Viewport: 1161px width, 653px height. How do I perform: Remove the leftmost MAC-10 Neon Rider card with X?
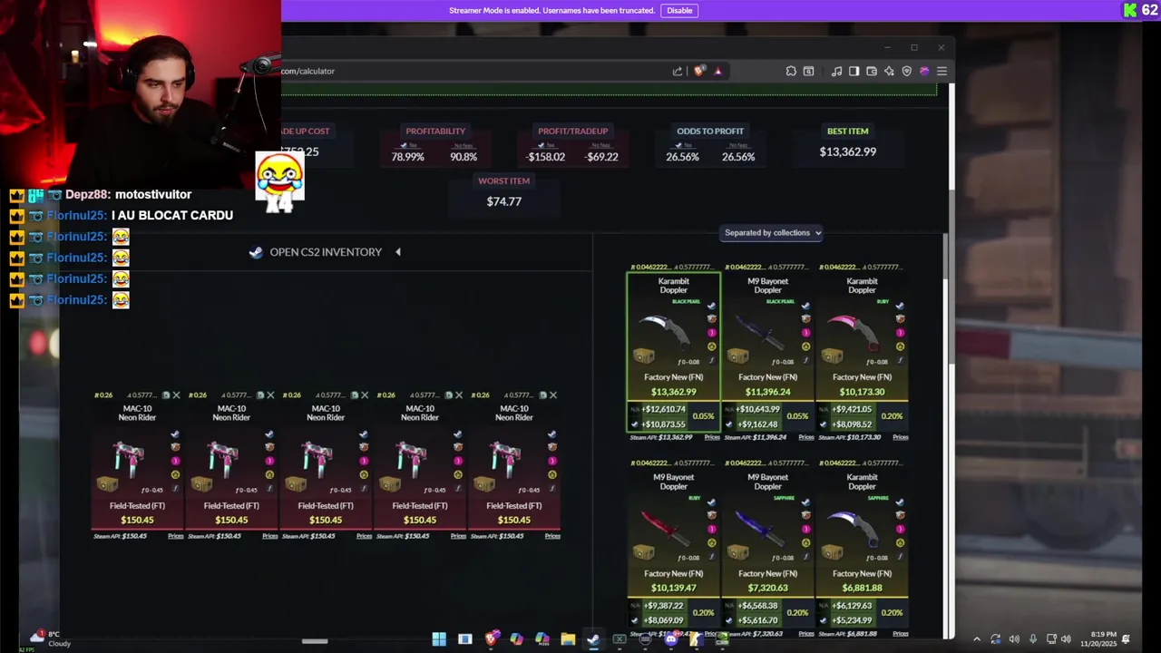(x=176, y=395)
